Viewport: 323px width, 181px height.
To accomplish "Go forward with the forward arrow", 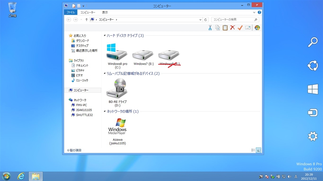I will [76, 19].
